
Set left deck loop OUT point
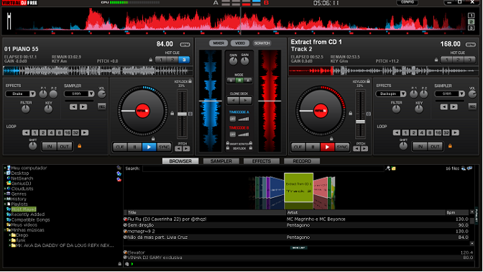pyautogui.click(x=65, y=147)
